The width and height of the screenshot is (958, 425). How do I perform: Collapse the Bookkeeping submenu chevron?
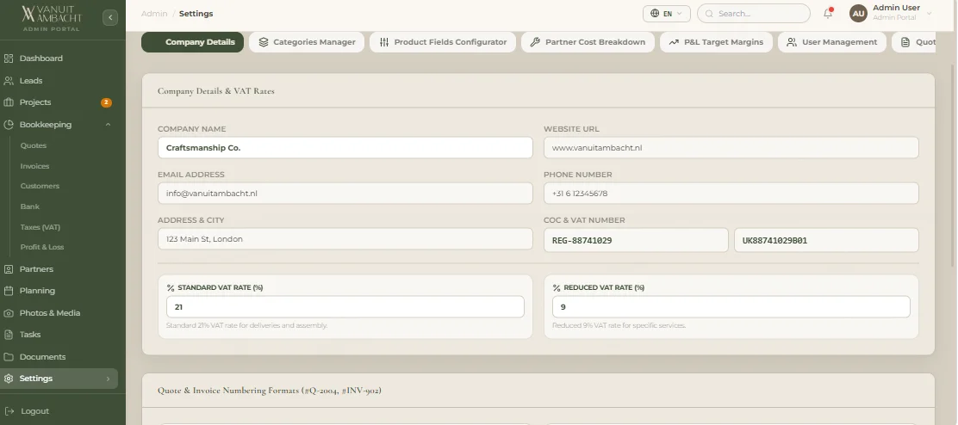click(109, 125)
